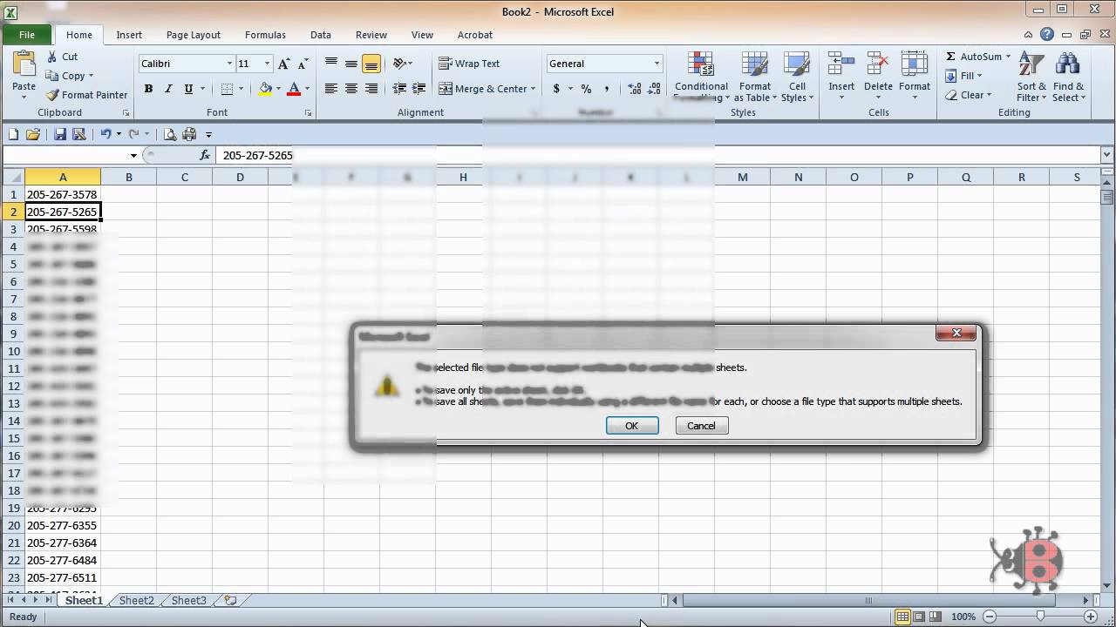Open the General number format dropdown
The height and width of the screenshot is (627, 1116).
(657, 64)
